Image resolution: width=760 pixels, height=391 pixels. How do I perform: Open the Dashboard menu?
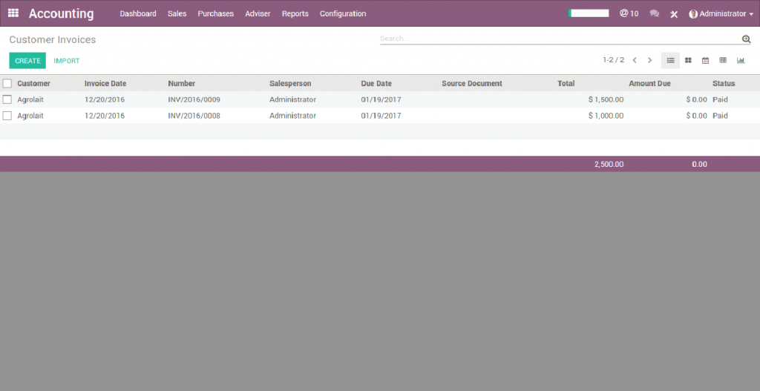(x=138, y=13)
